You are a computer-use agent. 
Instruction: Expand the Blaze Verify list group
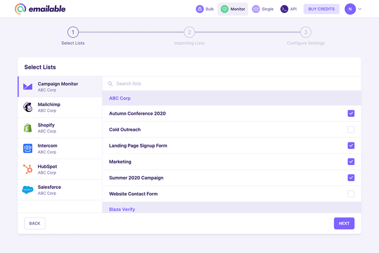click(x=122, y=209)
